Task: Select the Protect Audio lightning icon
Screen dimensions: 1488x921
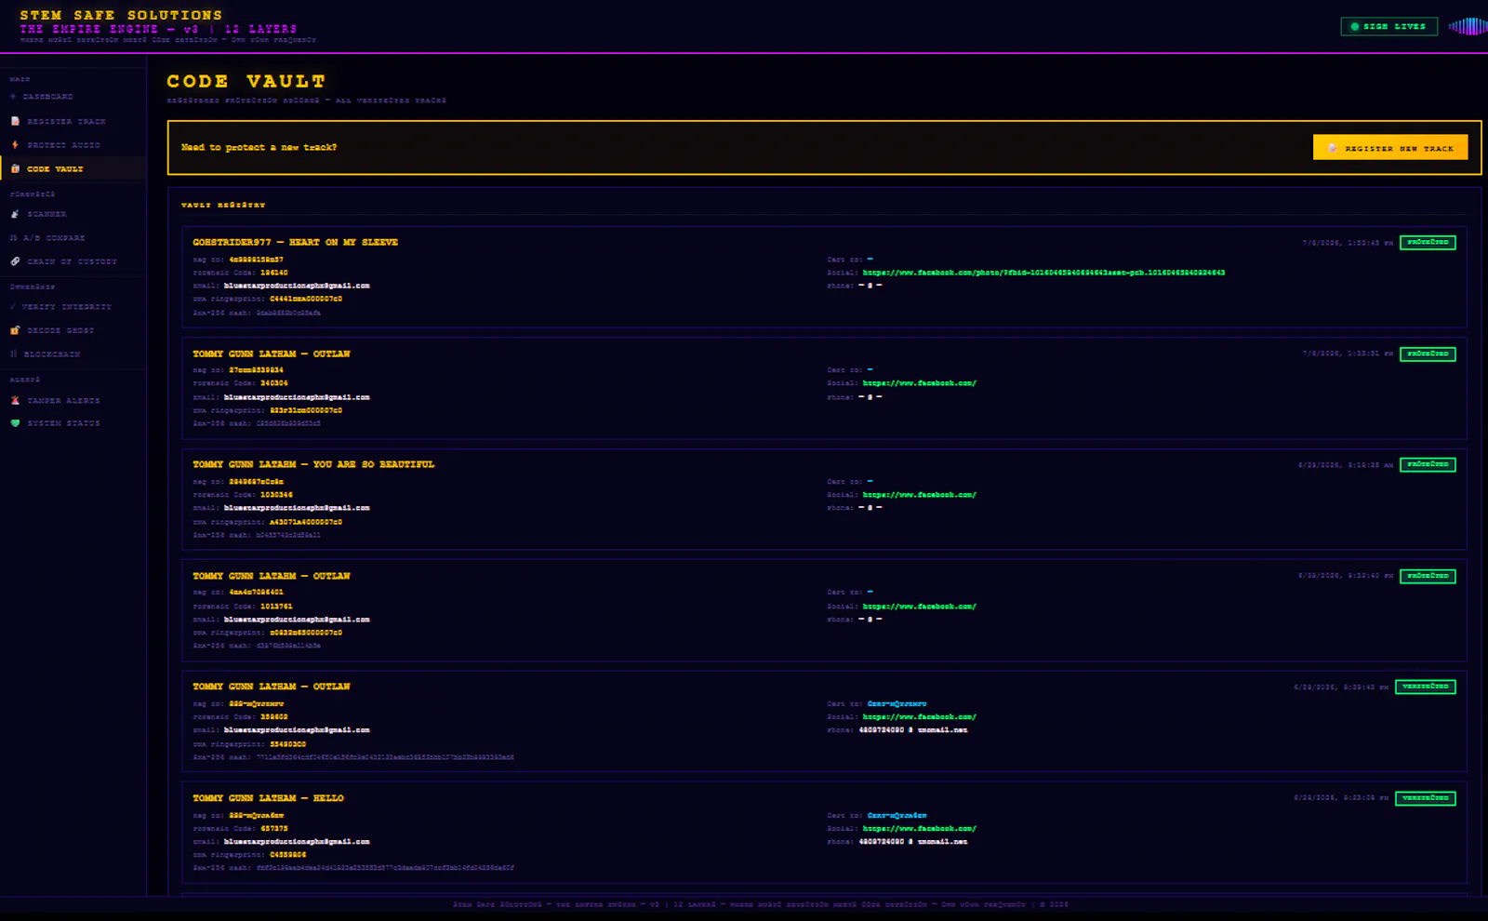Action: point(15,145)
